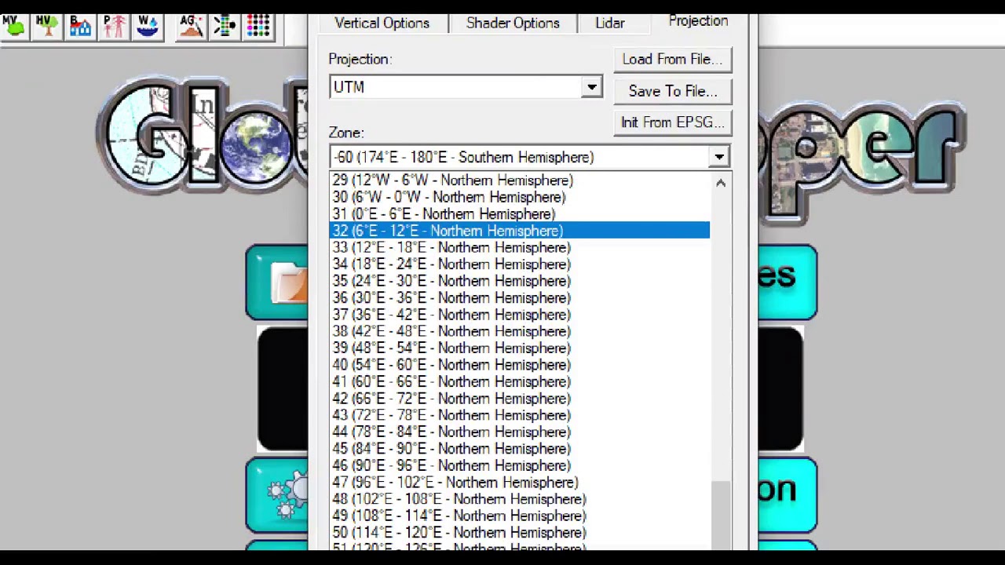Choose zone 36 (30°E - 36°E)
Image resolution: width=1005 pixels, height=565 pixels.
click(x=520, y=297)
